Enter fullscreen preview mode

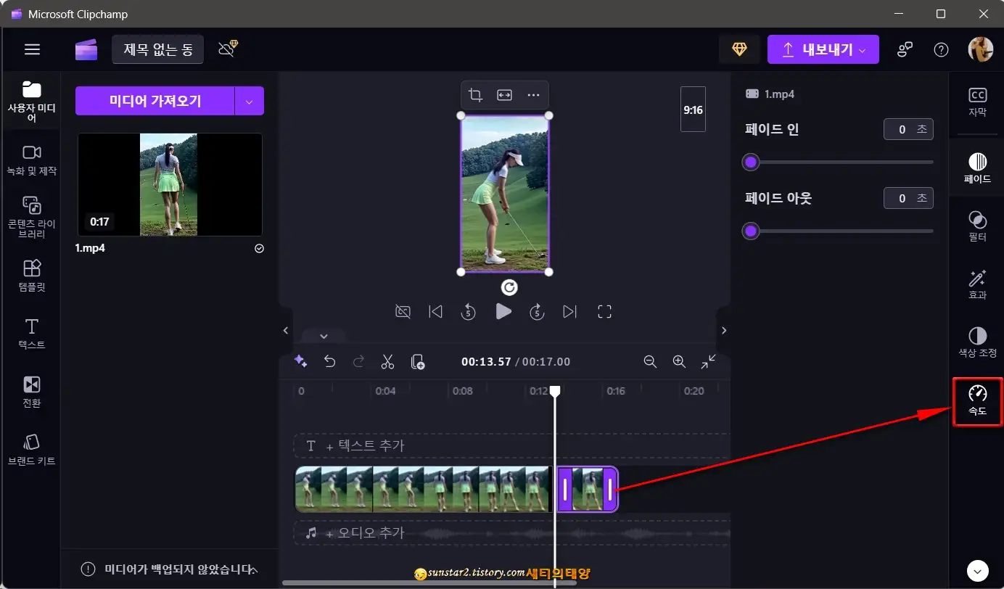click(605, 311)
